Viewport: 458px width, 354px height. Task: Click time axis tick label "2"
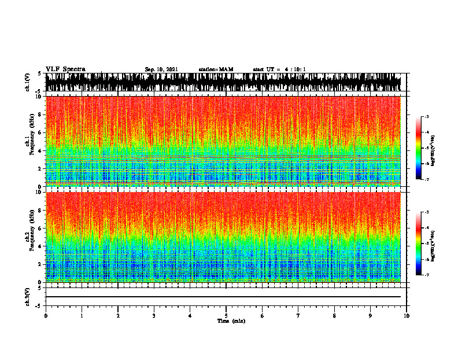coord(118,316)
